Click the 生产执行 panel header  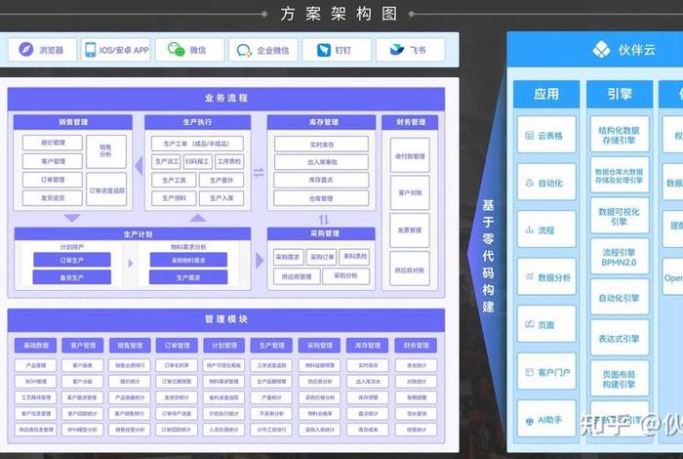[x=197, y=122]
